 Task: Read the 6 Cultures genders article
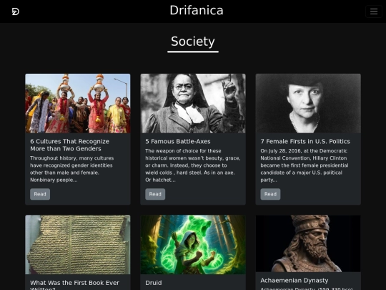coord(40,194)
